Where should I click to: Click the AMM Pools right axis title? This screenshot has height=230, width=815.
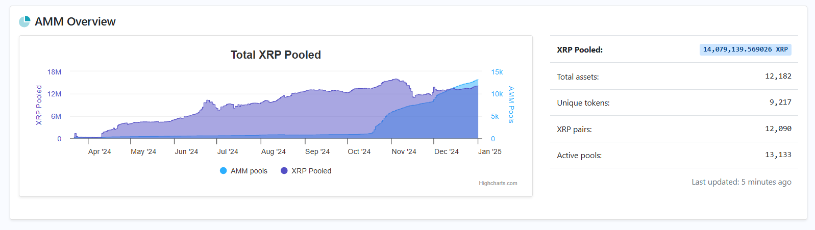point(511,105)
